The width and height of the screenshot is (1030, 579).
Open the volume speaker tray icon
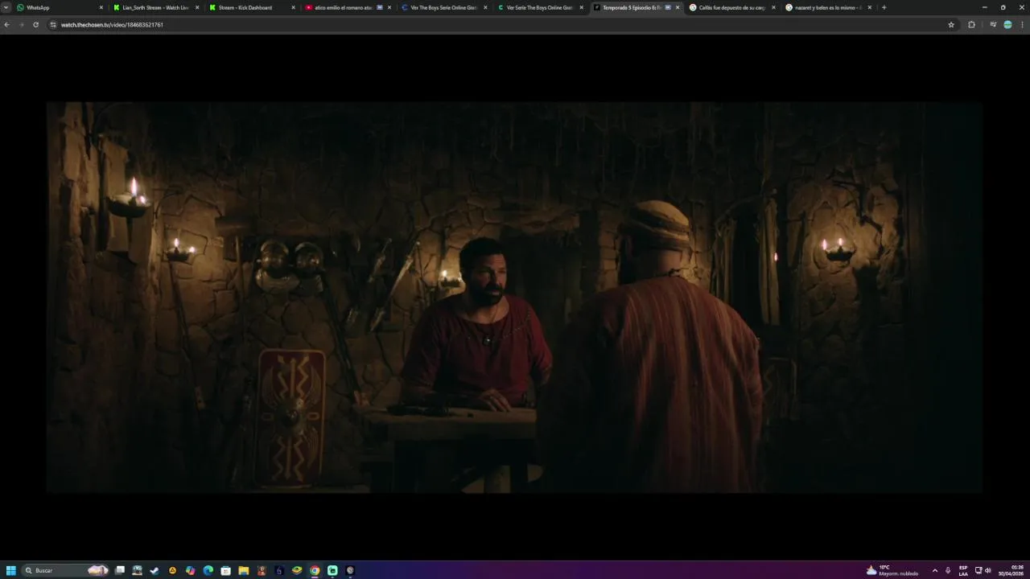[988, 570]
